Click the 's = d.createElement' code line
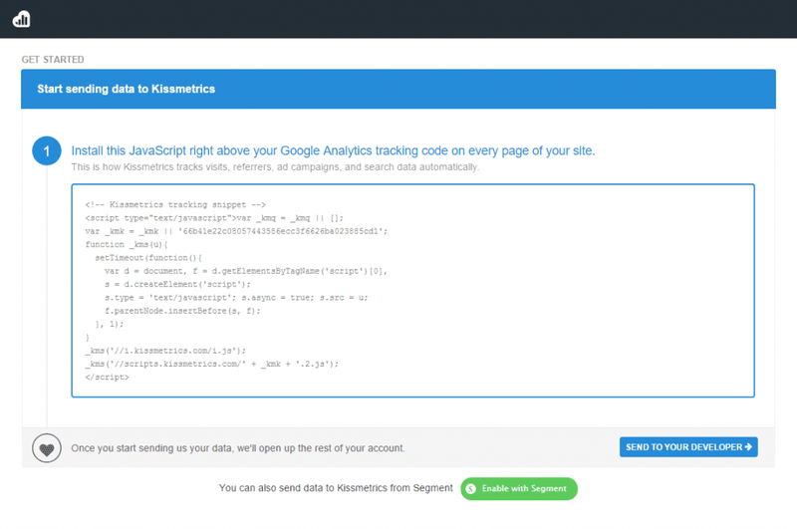Image resolution: width=797 pixels, height=529 pixels. point(177,284)
